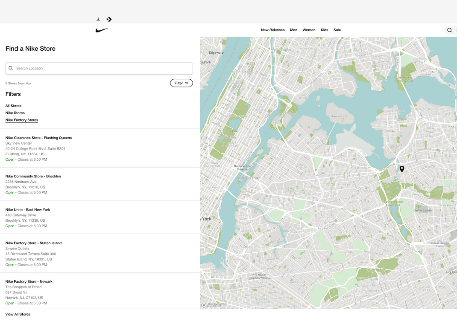This screenshot has width=457, height=324.
Task: Select the Nike Stores filter
Action: (15, 113)
